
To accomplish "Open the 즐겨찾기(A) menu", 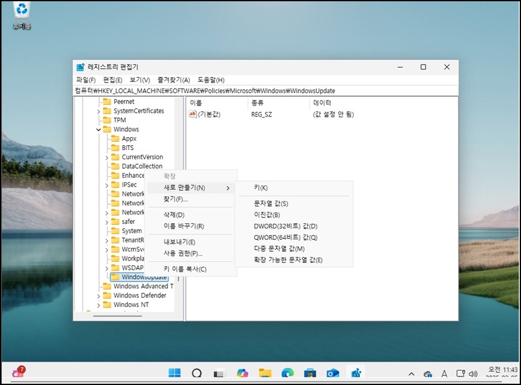I will point(174,80).
